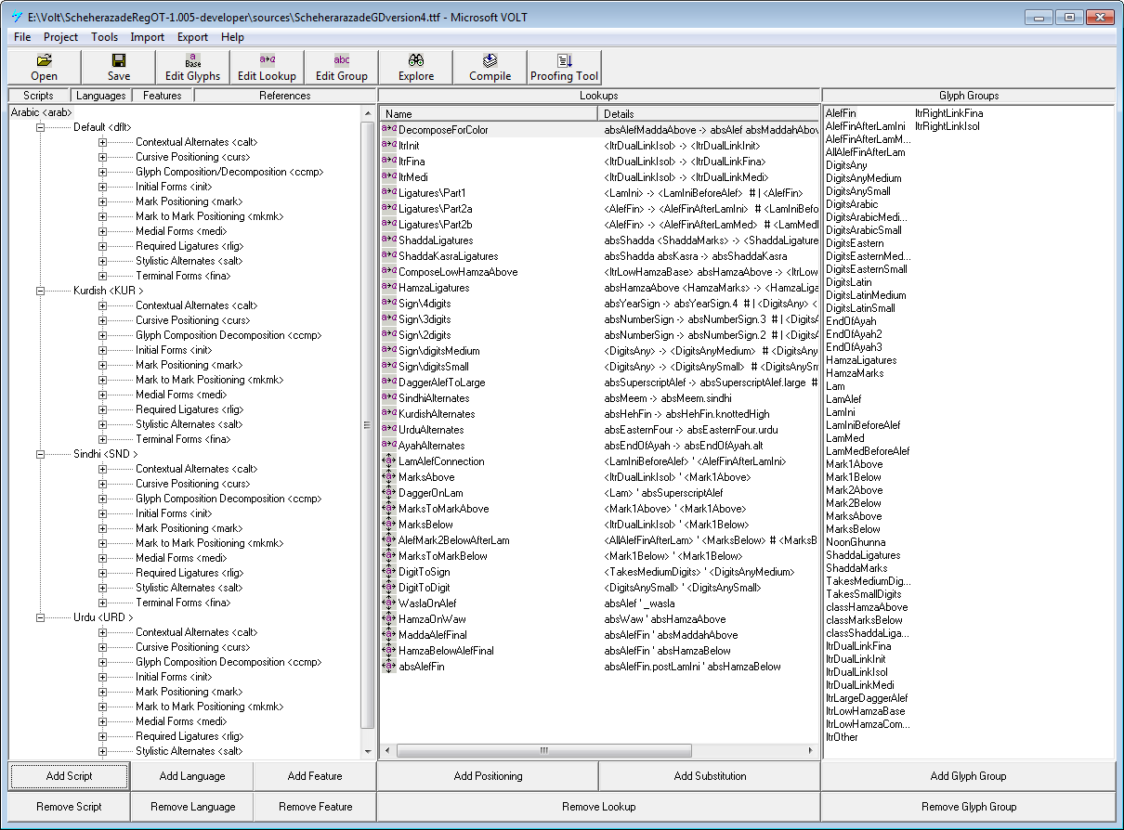
Task: Click the Add Positioning button
Action: pos(488,776)
